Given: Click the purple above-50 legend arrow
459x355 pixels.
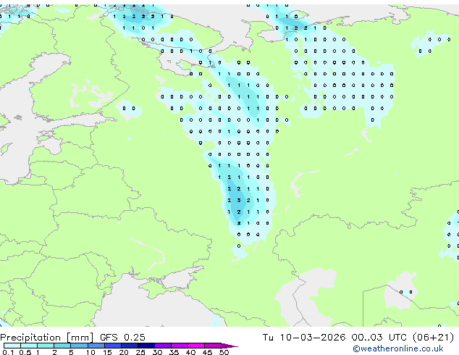Looking at the screenshot, I should pos(230,346).
